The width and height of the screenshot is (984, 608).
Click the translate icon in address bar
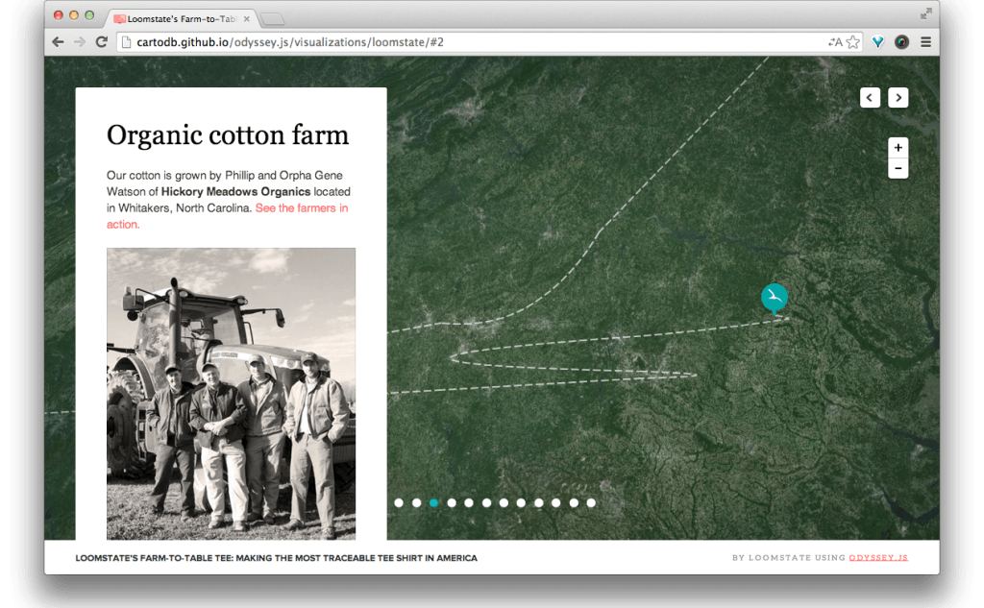tap(834, 42)
